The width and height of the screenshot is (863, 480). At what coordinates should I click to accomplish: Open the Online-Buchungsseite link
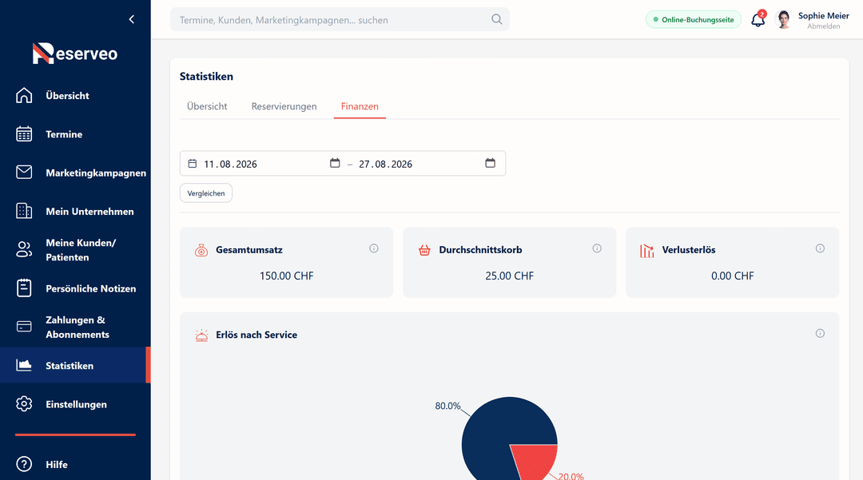click(x=694, y=20)
